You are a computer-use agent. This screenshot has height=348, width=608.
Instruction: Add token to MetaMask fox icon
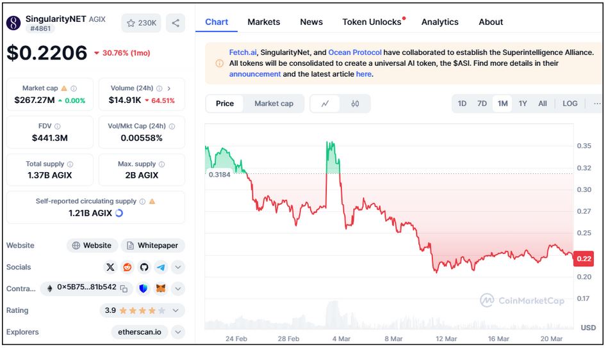161,289
